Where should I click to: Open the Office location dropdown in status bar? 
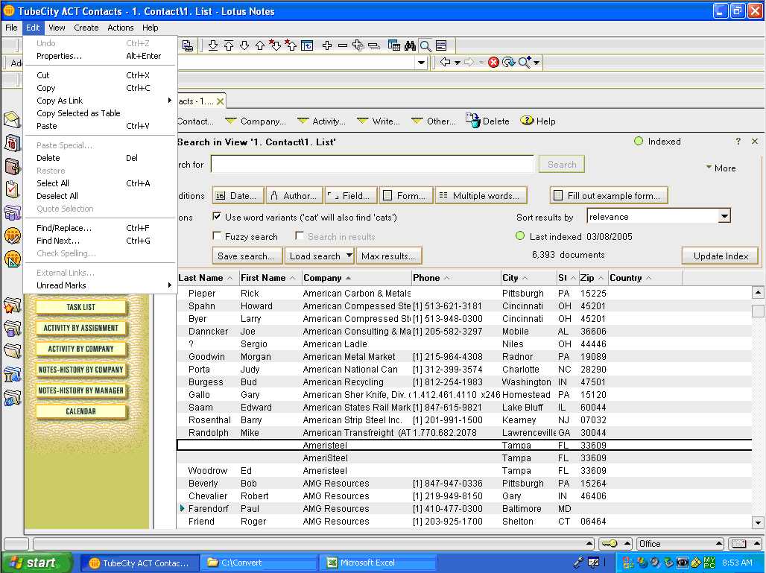[680, 544]
